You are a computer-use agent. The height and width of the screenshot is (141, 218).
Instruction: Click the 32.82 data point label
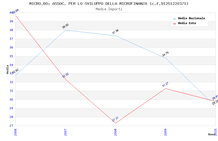(15, 71)
